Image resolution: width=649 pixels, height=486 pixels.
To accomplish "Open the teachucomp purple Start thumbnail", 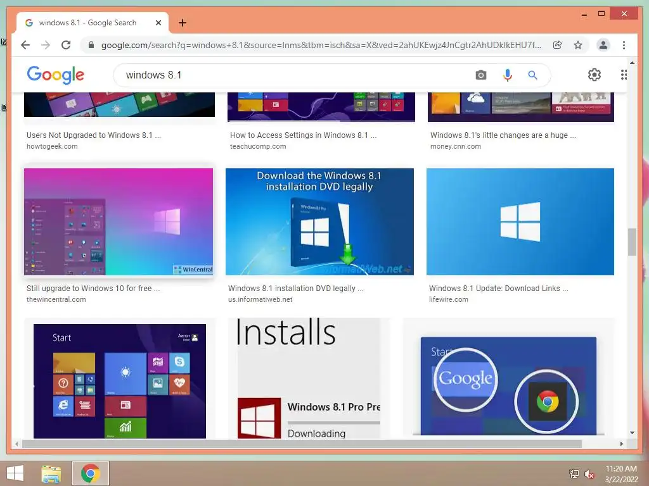I will click(x=321, y=107).
